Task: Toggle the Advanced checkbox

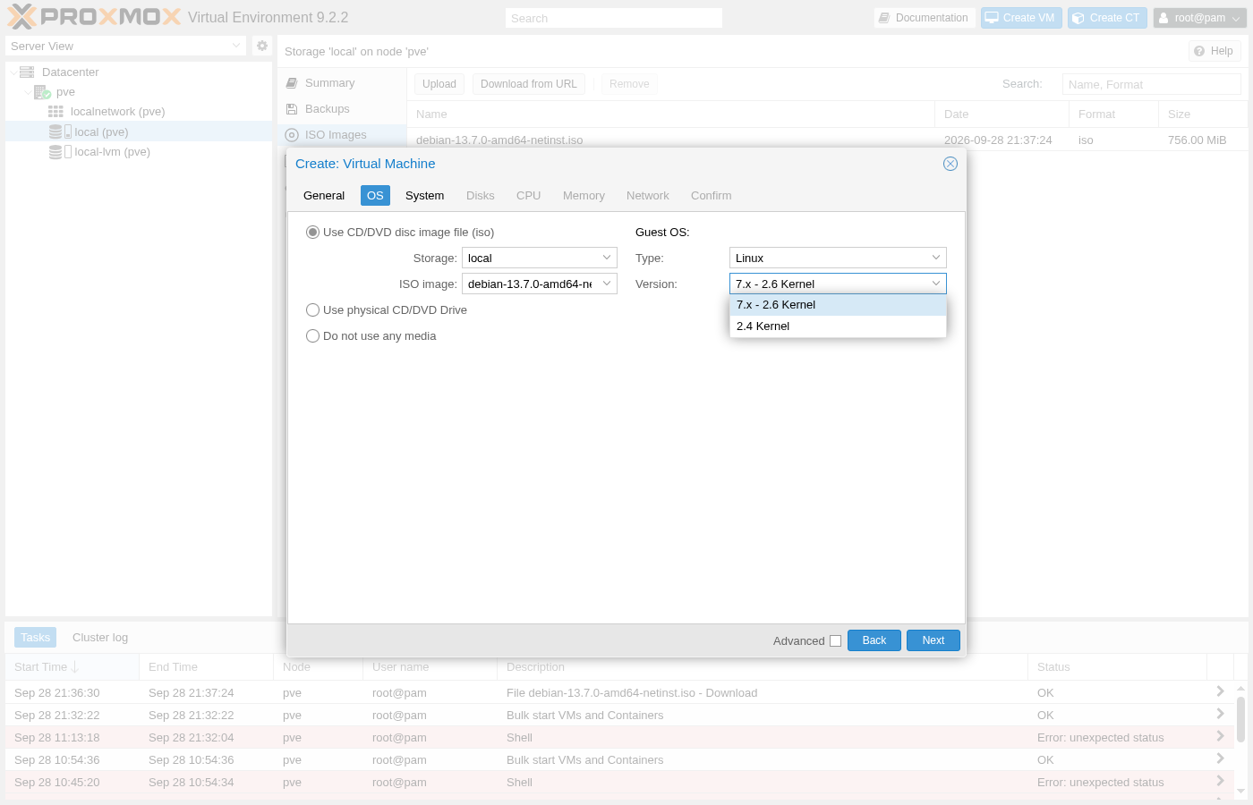Action: [835, 641]
